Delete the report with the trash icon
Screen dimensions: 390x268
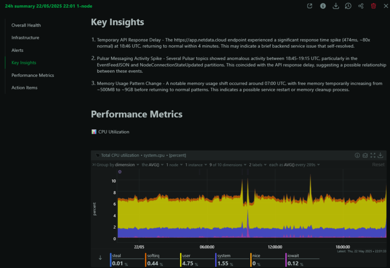(374, 6)
